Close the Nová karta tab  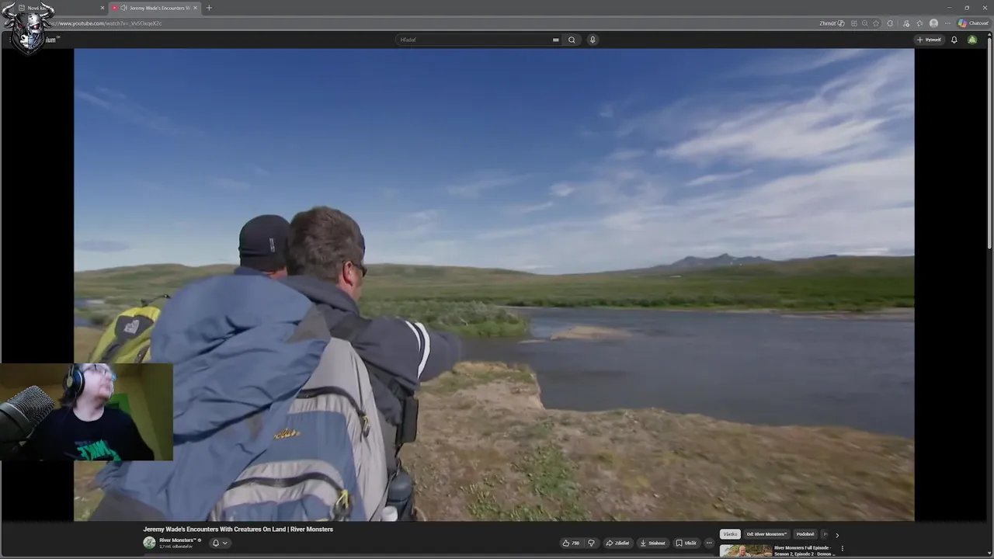pyautogui.click(x=103, y=8)
